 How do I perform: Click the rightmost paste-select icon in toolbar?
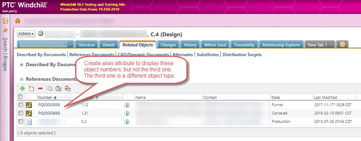coord(67,88)
